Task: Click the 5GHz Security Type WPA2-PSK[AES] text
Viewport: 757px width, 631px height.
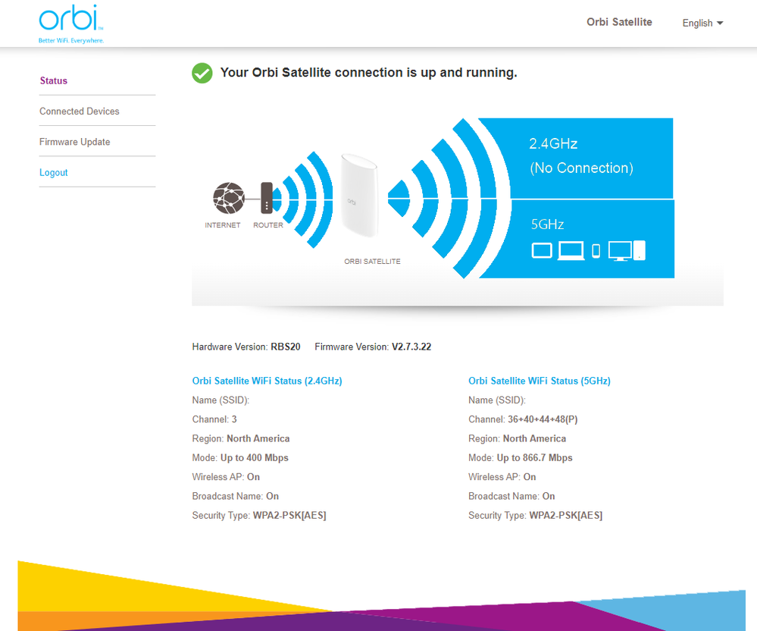Action: (x=536, y=516)
